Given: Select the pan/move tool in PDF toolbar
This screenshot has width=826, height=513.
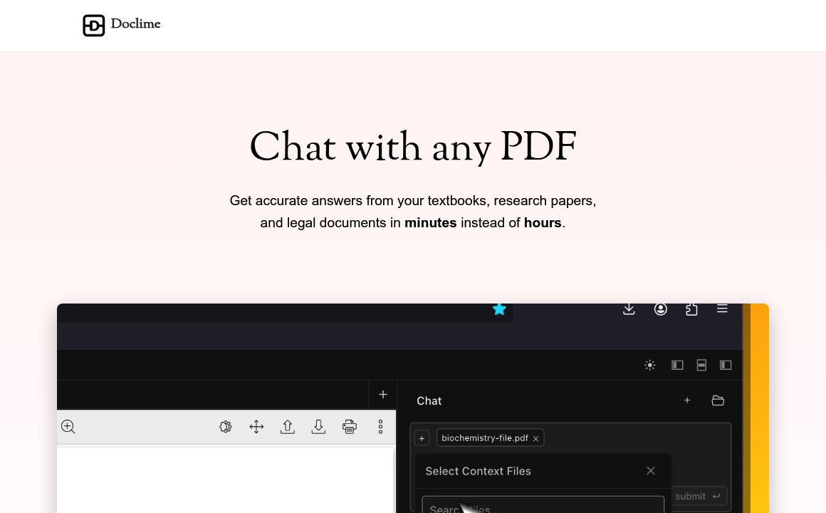Looking at the screenshot, I should [x=256, y=427].
